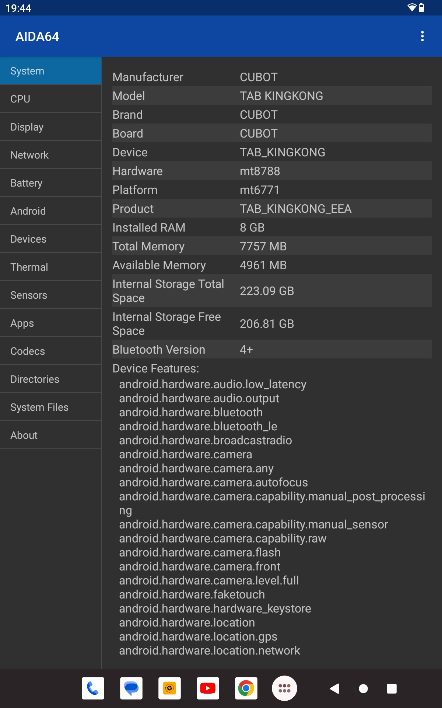Select the Brand row label

[127, 115]
